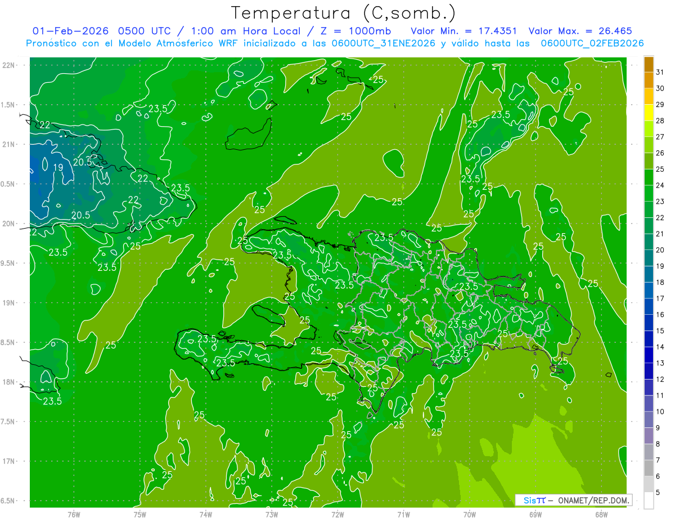Image resolution: width=675 pixels, height=522 pixels.
Task: Click the Valor Max. = 26.465 value
Action: click(580, 31)
